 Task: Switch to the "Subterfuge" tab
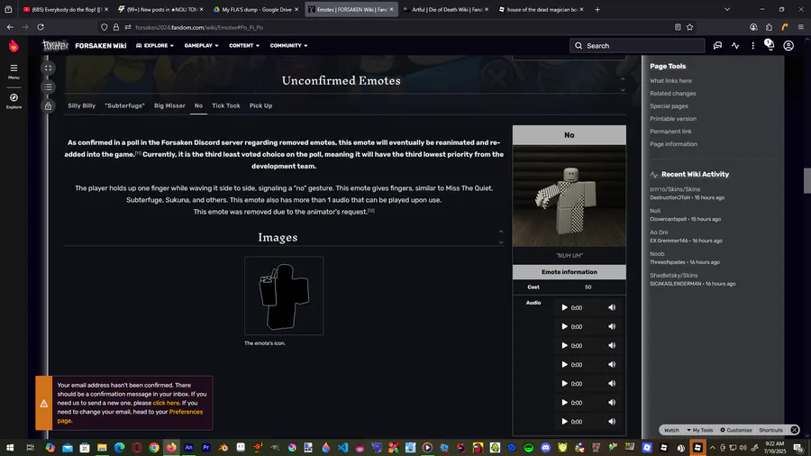point(124,105)
